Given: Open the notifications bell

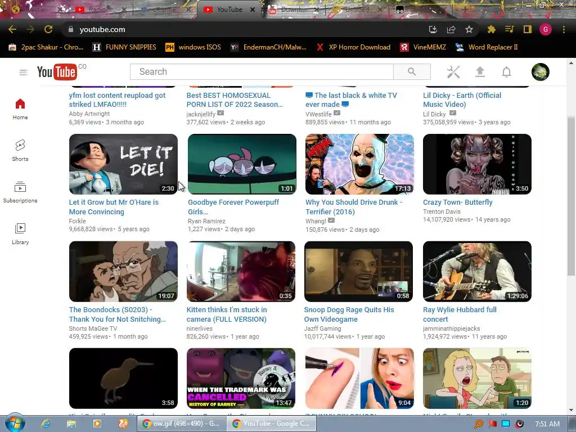Looking at the screenshot, I should tap(507, 72).
